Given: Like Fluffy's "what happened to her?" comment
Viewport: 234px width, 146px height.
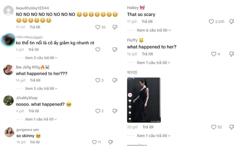Looking at the screenshot, I should pyautogui.click(x=214, y=54).
